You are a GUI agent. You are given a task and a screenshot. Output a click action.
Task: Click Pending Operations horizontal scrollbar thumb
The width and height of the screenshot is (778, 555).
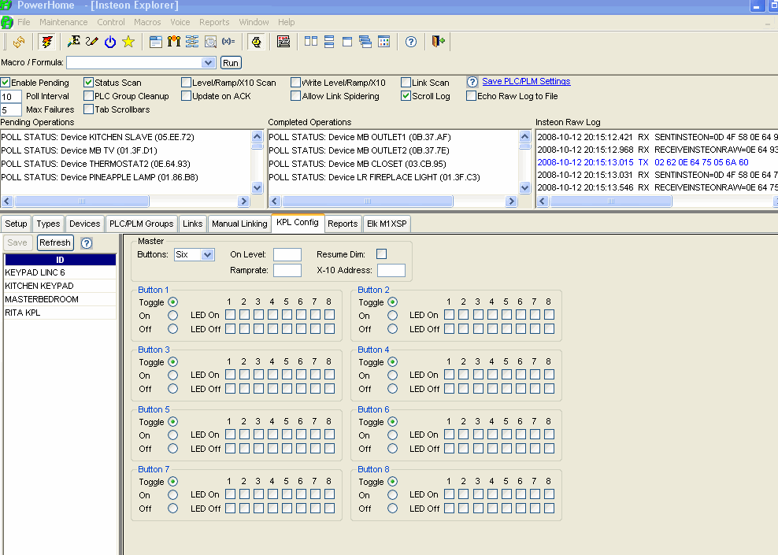point(82,201)
